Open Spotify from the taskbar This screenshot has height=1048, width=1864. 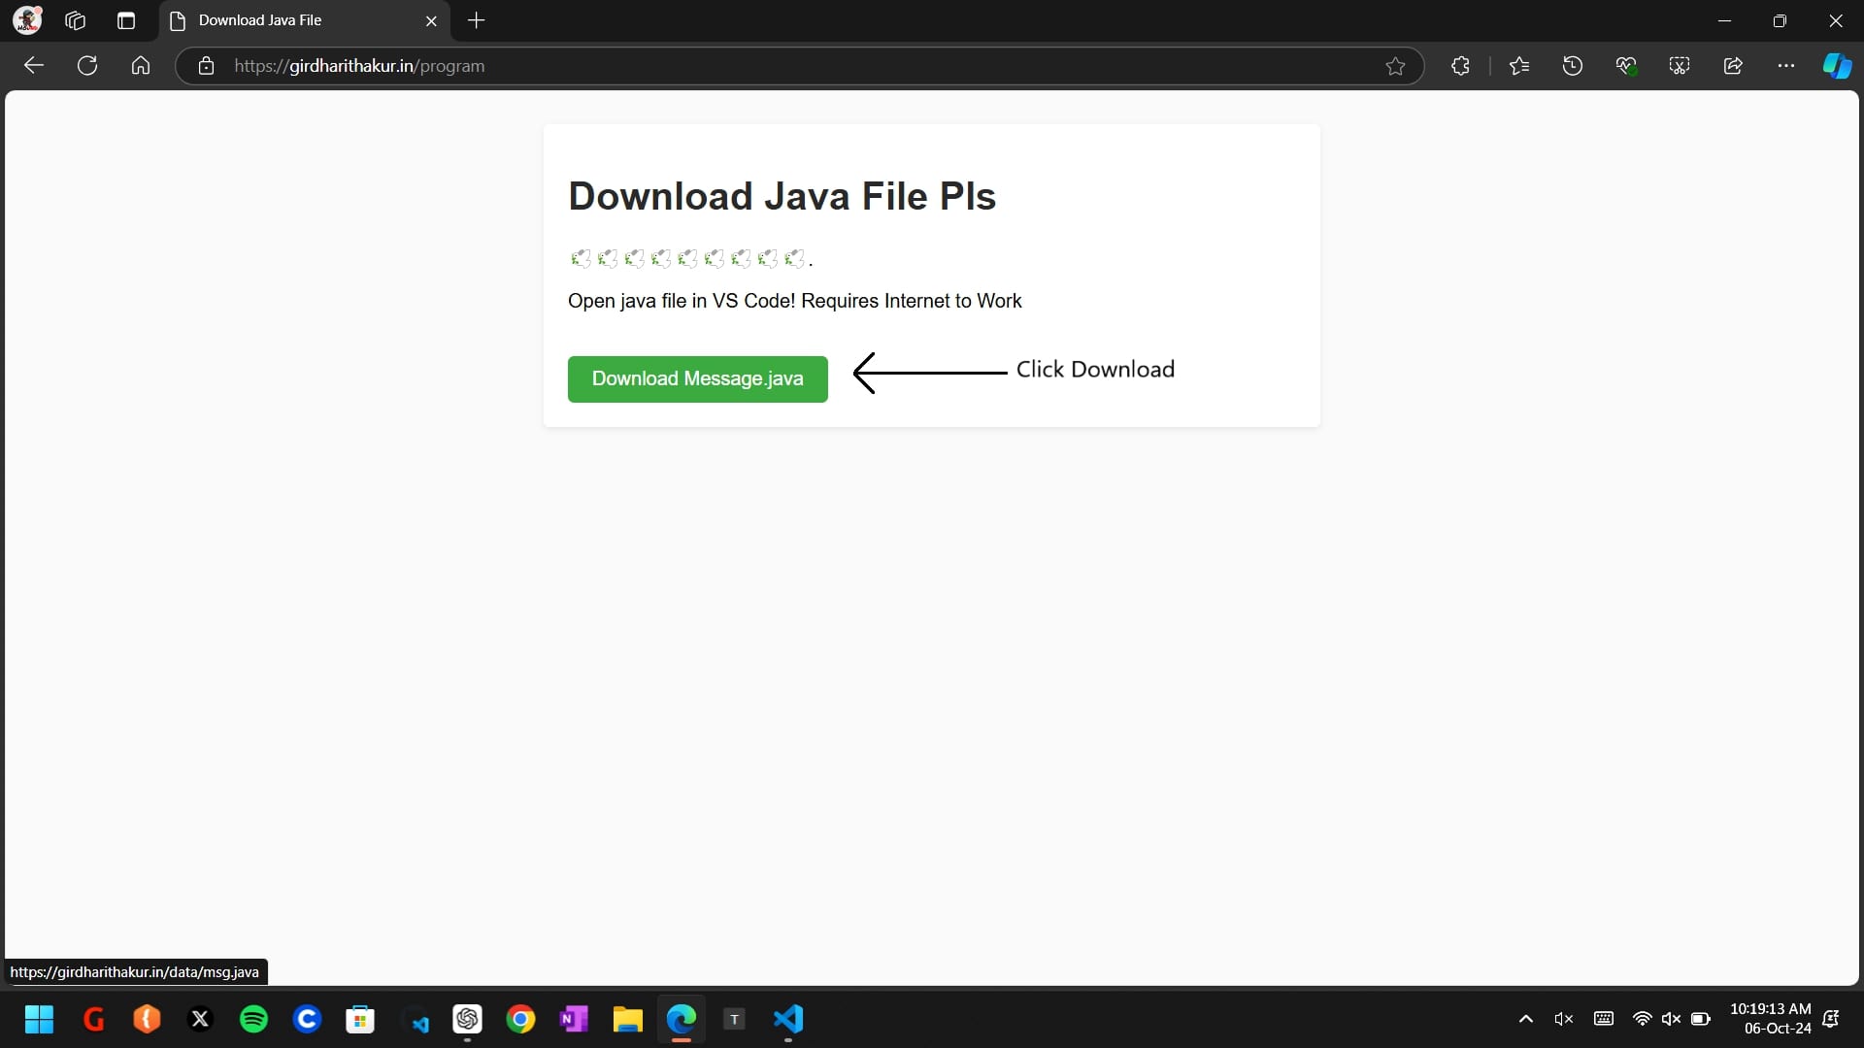coord(253,1019)
